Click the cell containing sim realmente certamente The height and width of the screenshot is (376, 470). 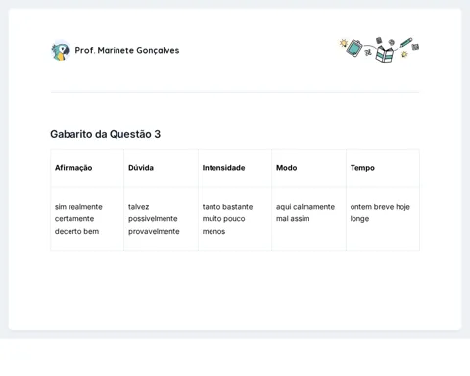(x=87, y=218)
